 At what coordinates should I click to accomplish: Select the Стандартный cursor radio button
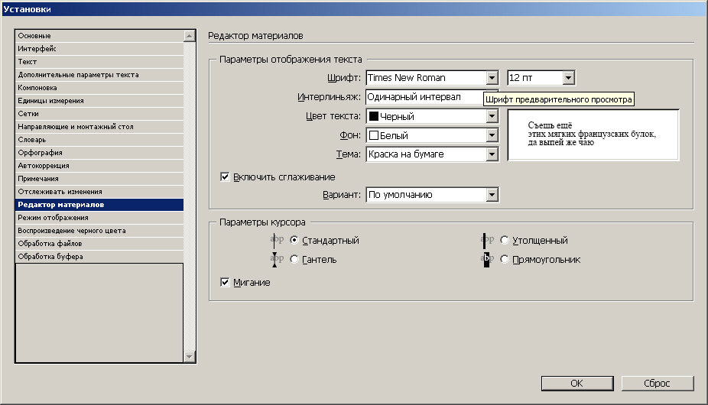(x=295, y=241)
